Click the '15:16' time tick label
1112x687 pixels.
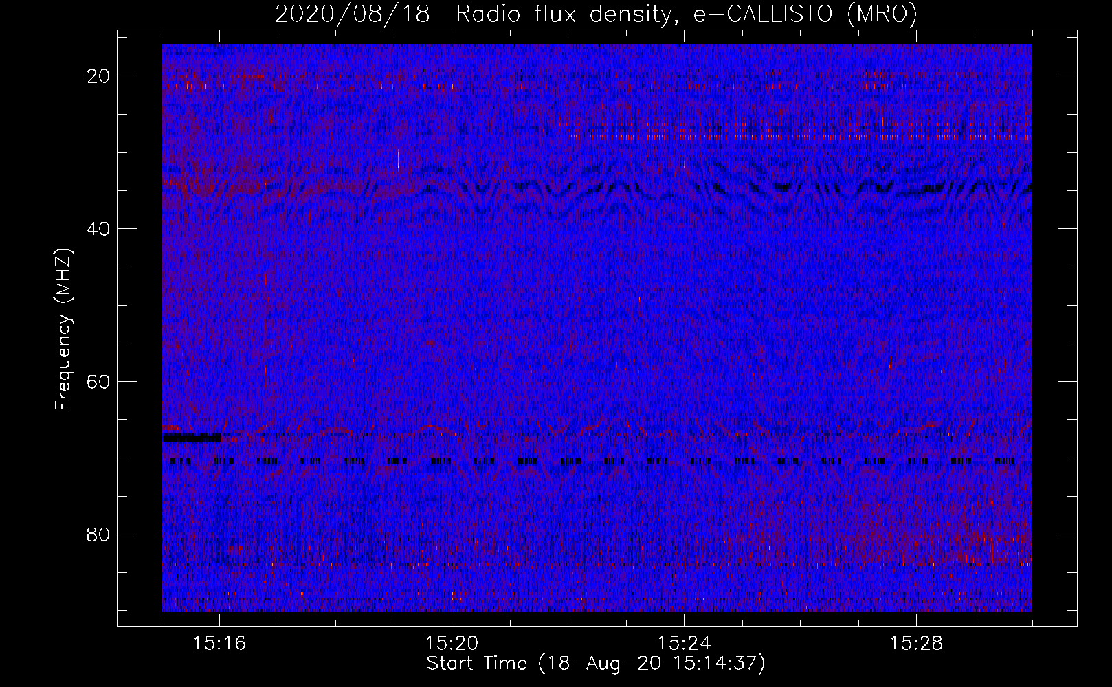pyautogui.click(x=220, y=644)
